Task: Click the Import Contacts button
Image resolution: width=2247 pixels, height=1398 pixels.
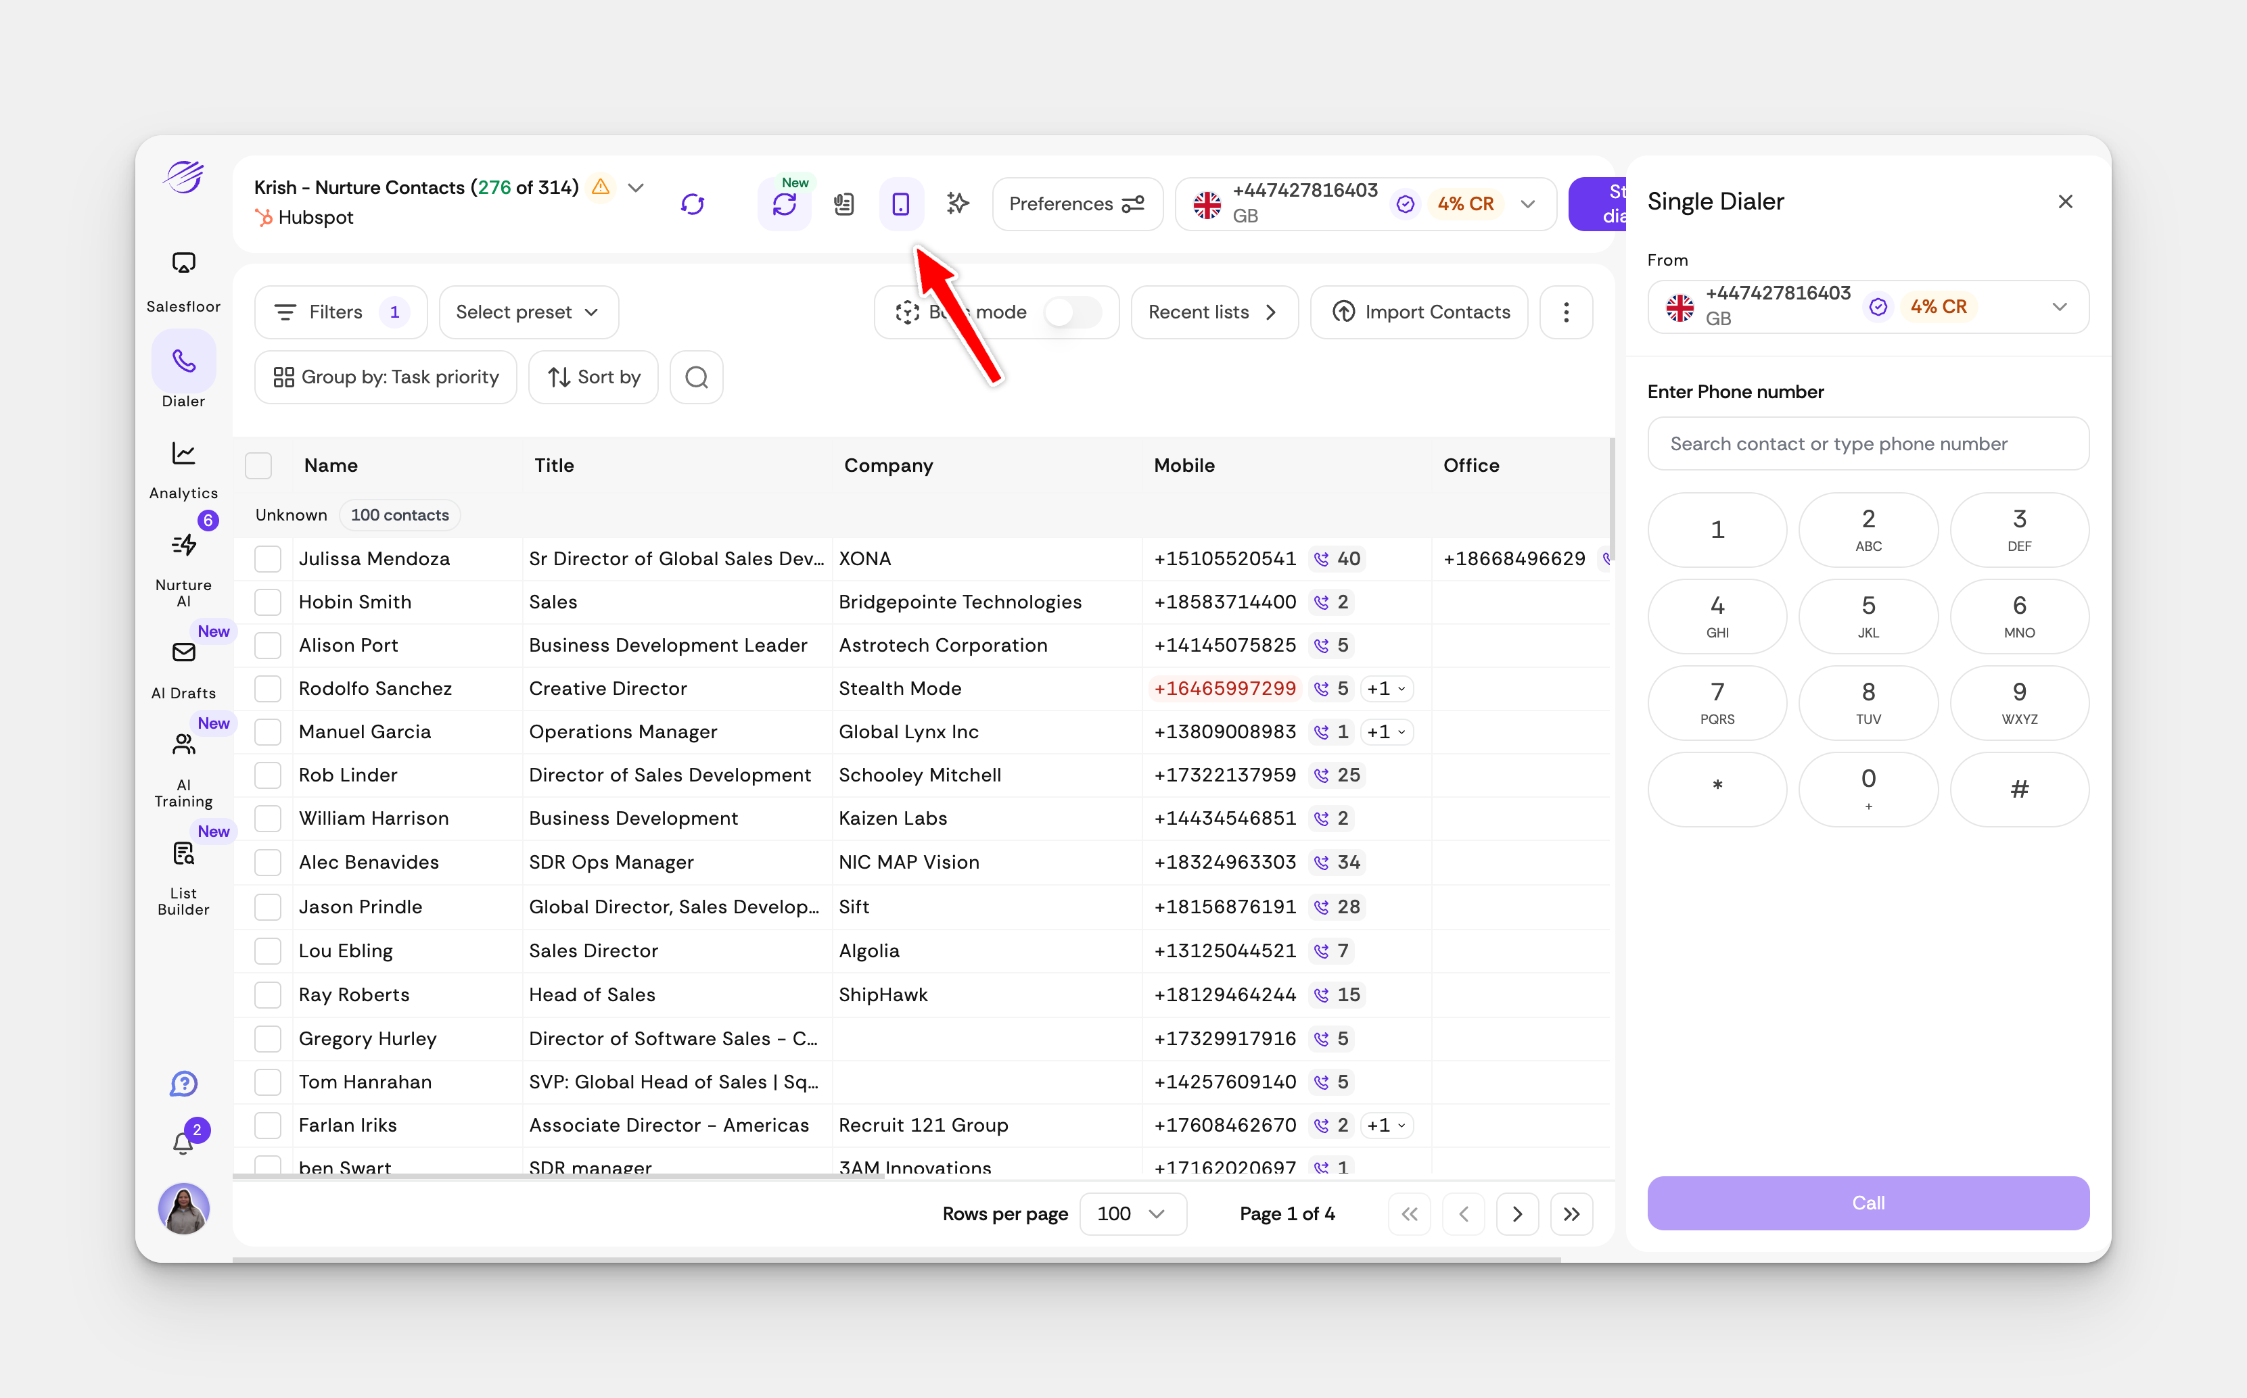Action: pyautogui.click(x=1420, y=312)
